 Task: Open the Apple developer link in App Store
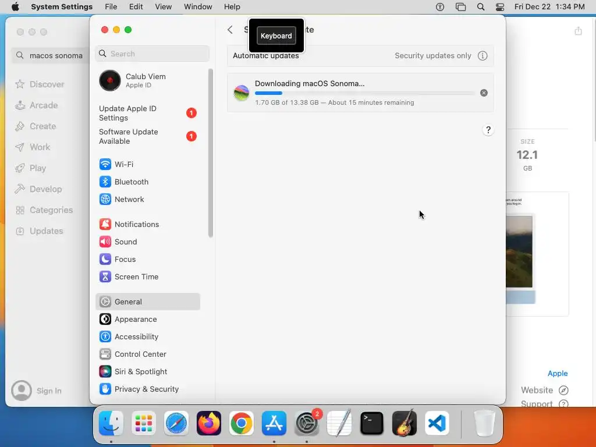(x=558, y=373)
